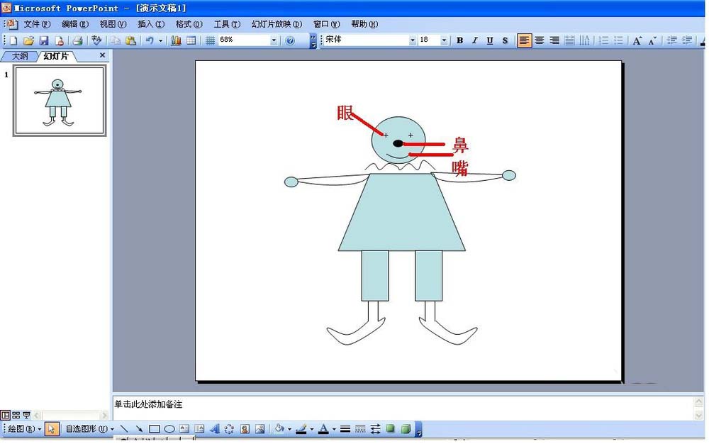Click notes area 单击此处添加备注
This screenshot has width=709, height=444.
[148, 404]
